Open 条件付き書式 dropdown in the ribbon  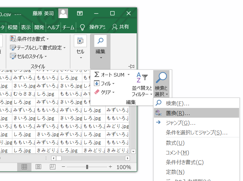(x=29, y=39)
